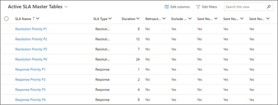Select duration 4 in the Response Priority P3 row
278x105 pixels.
(139, 90)
